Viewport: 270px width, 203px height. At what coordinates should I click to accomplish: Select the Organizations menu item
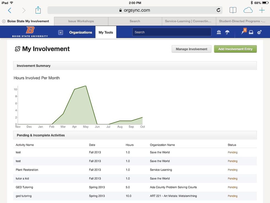click(x=80, y=32)
